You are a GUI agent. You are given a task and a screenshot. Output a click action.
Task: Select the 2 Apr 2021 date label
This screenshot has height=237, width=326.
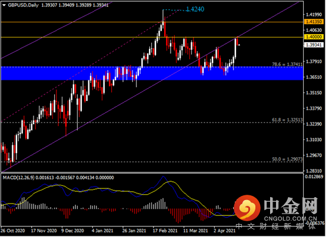coord(225,231)
